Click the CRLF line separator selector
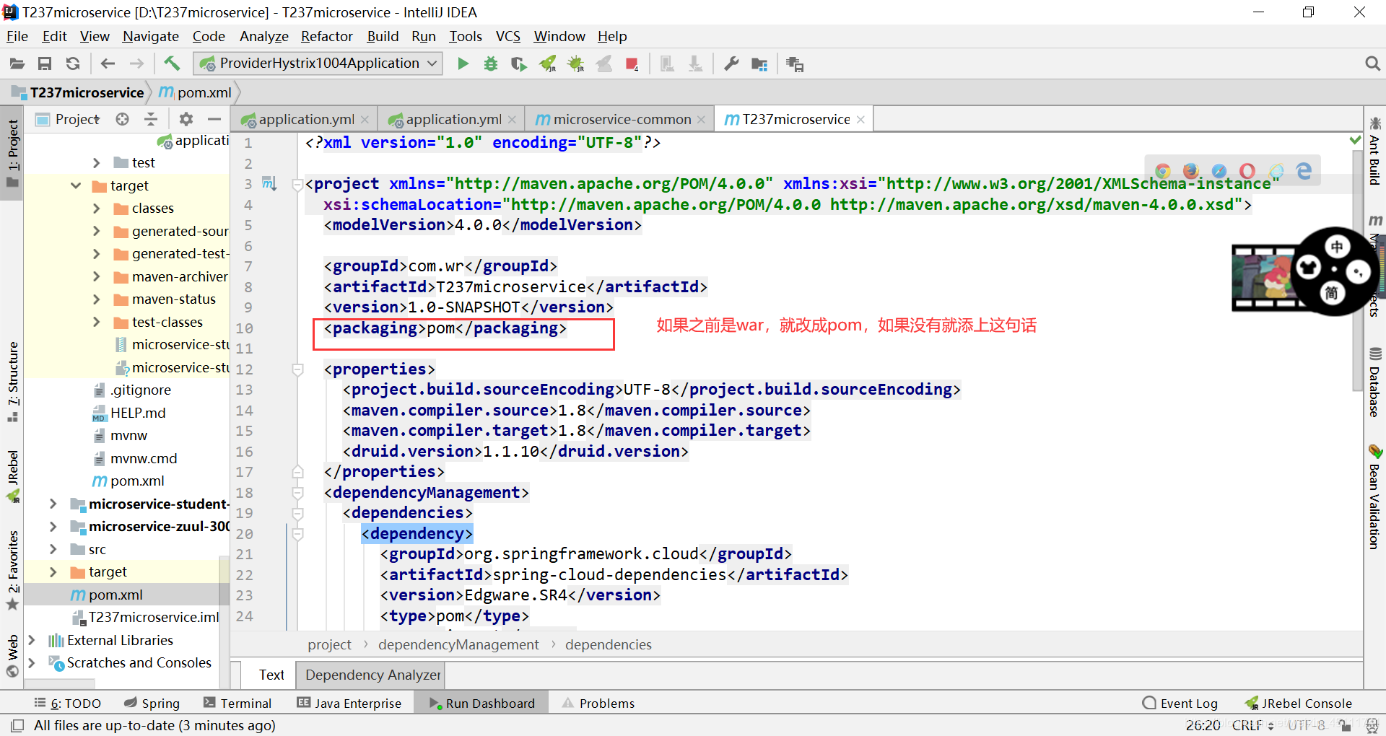The width and height of the screenshot is (1386, 736). (x=1252, y=725)
